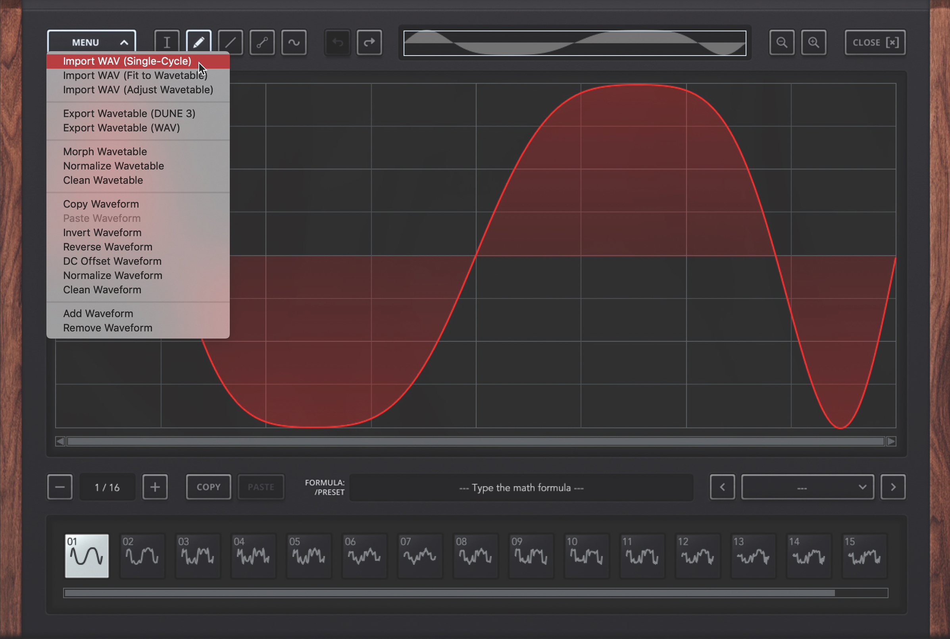
Task: Choose Import WAV (Adjust Wavetable)
Action: coord(138,90)
